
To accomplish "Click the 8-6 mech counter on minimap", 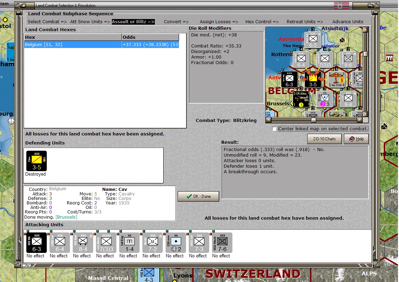I will tap(348, 60).
